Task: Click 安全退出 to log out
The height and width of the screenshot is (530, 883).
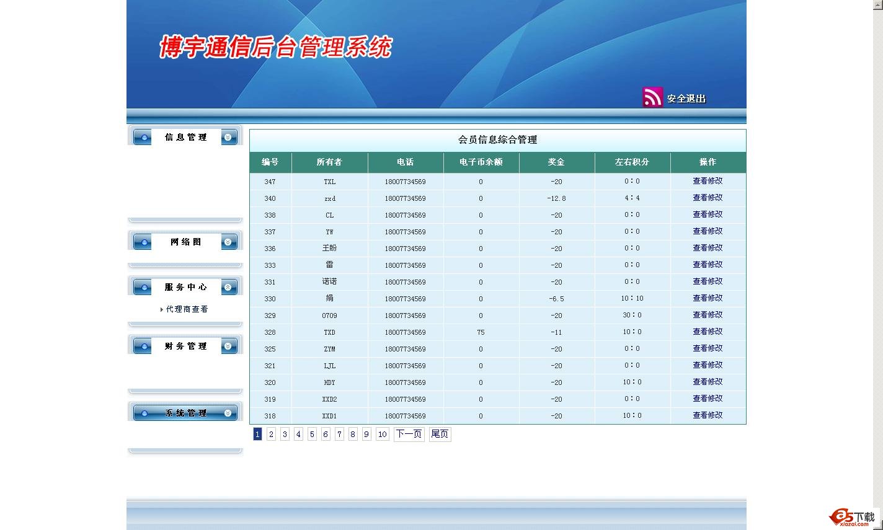Action: tap(686, 99)
